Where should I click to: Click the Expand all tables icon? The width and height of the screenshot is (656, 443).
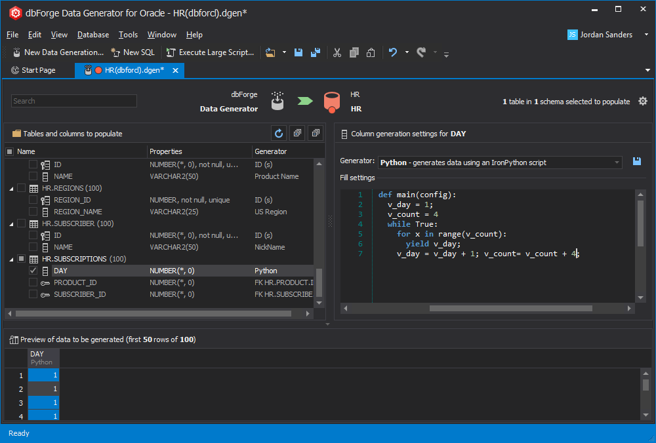point(297,133)
